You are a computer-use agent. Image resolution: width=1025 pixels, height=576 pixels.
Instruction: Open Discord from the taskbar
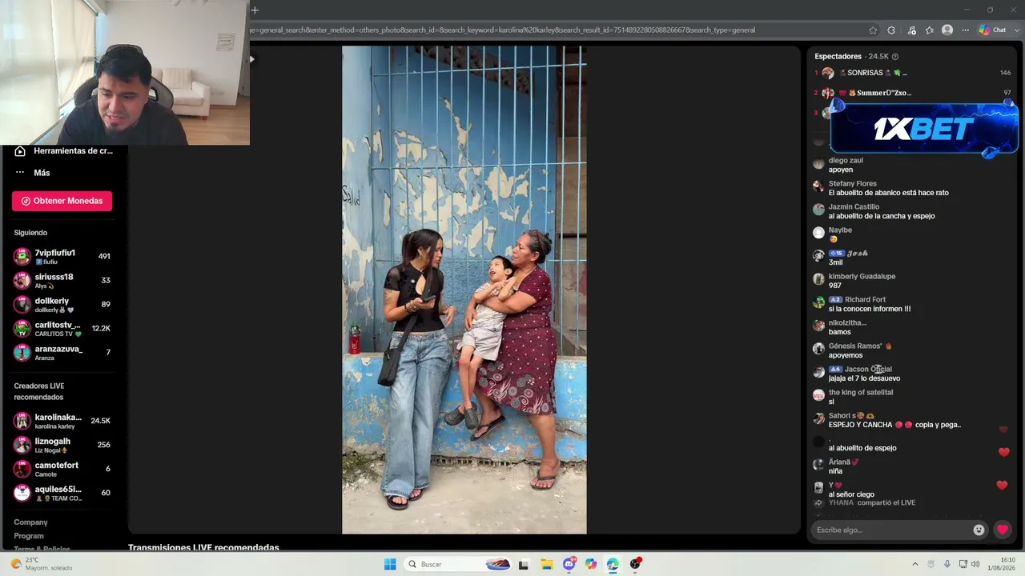pos(569,564)
